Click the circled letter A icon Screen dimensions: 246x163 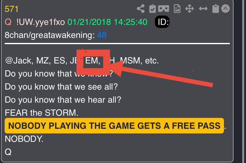tap(225, 9)
